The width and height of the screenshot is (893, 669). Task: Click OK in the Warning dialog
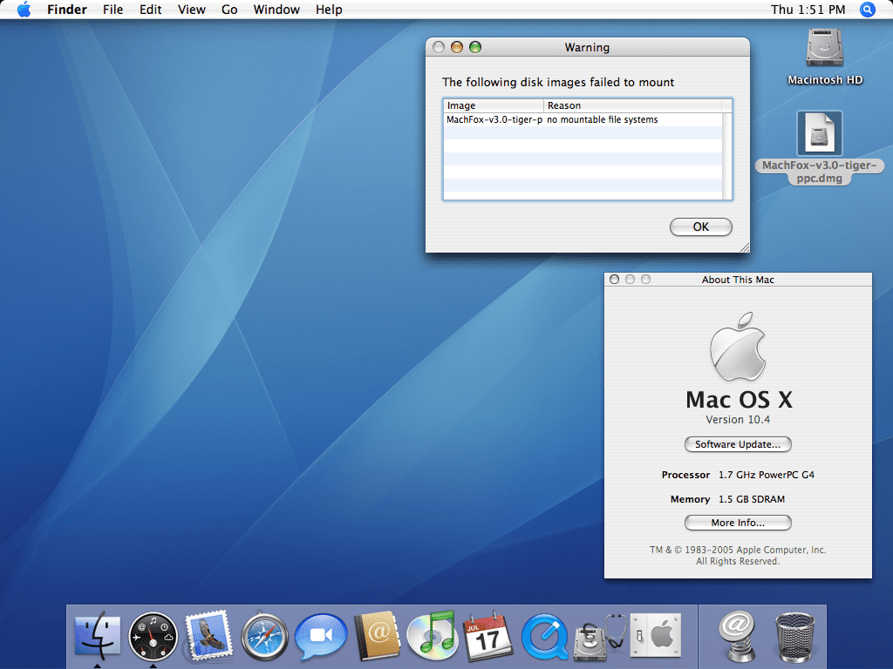700,226
